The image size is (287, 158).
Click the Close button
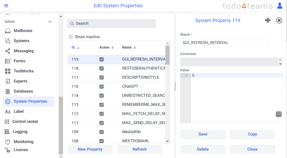252,150
